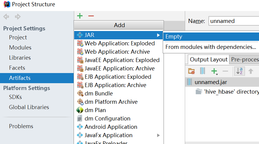Viewport: 259px width, 144px height.
Task: Open the SDKs platform settings
Action: pyautogui.click(x=15, y=97)
